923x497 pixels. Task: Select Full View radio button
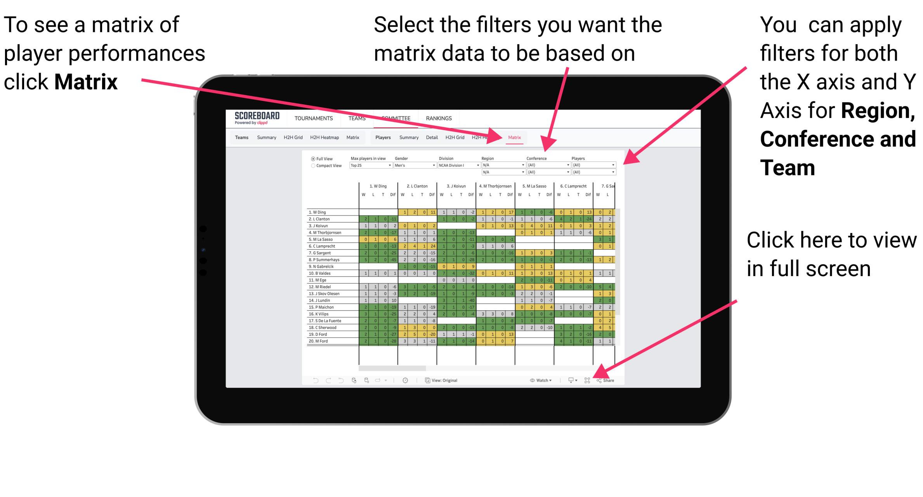[311, 160]
